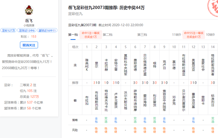Click the fan count 153

[34, 36]
